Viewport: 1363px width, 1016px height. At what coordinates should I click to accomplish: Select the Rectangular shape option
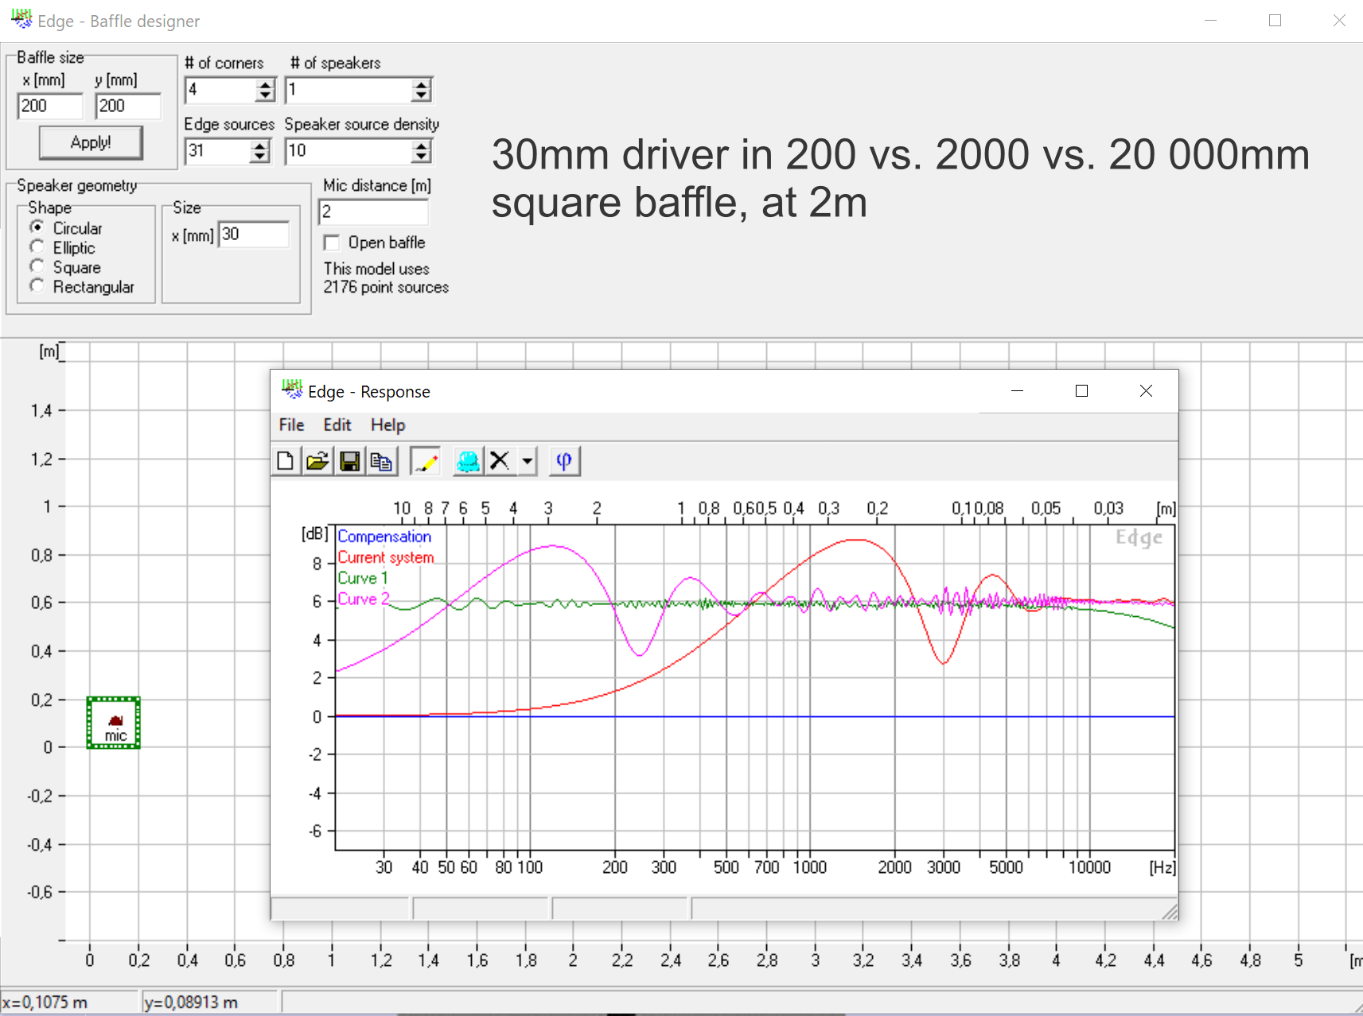pyautogui.click(x=37, y=285)
